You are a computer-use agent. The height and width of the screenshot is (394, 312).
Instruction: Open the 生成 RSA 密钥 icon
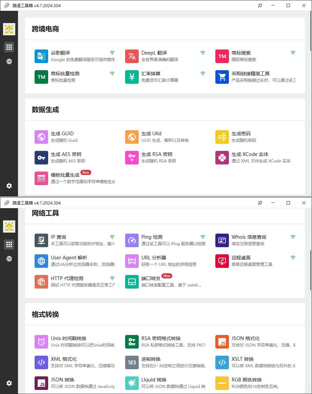click(132, 158)
